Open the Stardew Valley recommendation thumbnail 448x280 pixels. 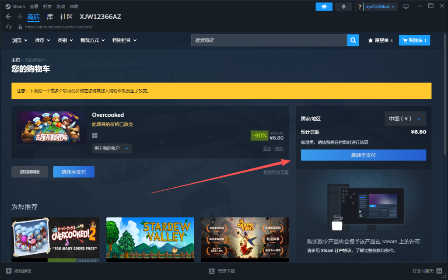click(x=150, y=238)
